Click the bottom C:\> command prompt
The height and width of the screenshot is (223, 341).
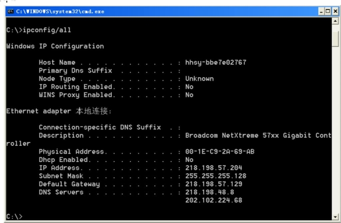coord(14,217)
